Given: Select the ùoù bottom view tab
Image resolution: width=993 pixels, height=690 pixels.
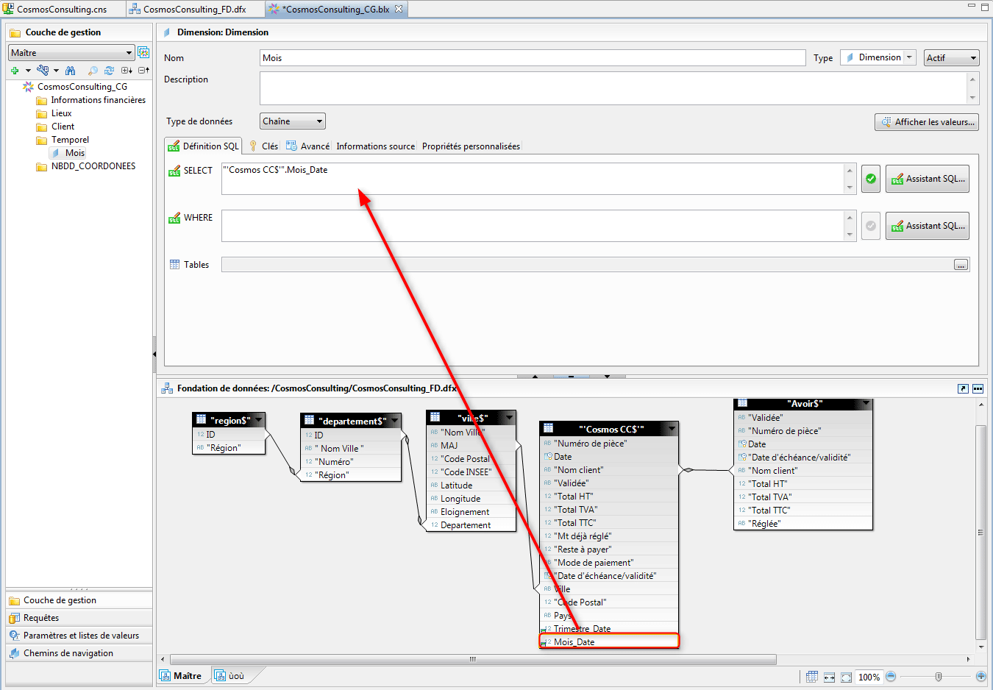Looking at the screenshot, I should point(229,675).
